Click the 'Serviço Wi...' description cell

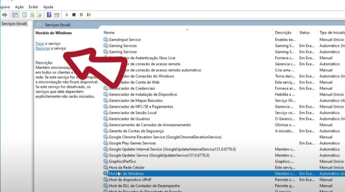coord(285,101)
